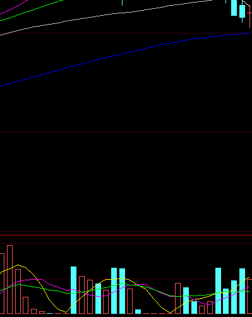The height and width of the screenshot is (317, 252).
Task: Select the first tall cyan volume bar
Action: (x=73, y=290)
